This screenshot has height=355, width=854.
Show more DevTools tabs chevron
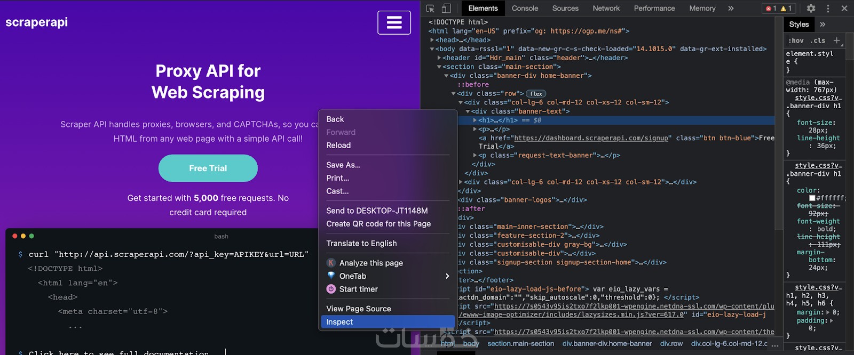tap(731, 9)
